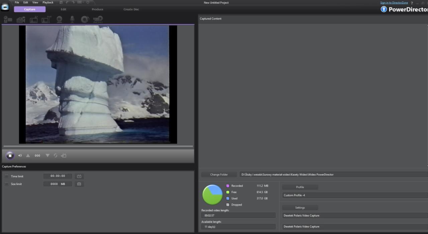Click the down triangle channel stepper

[x=47, y=156]
